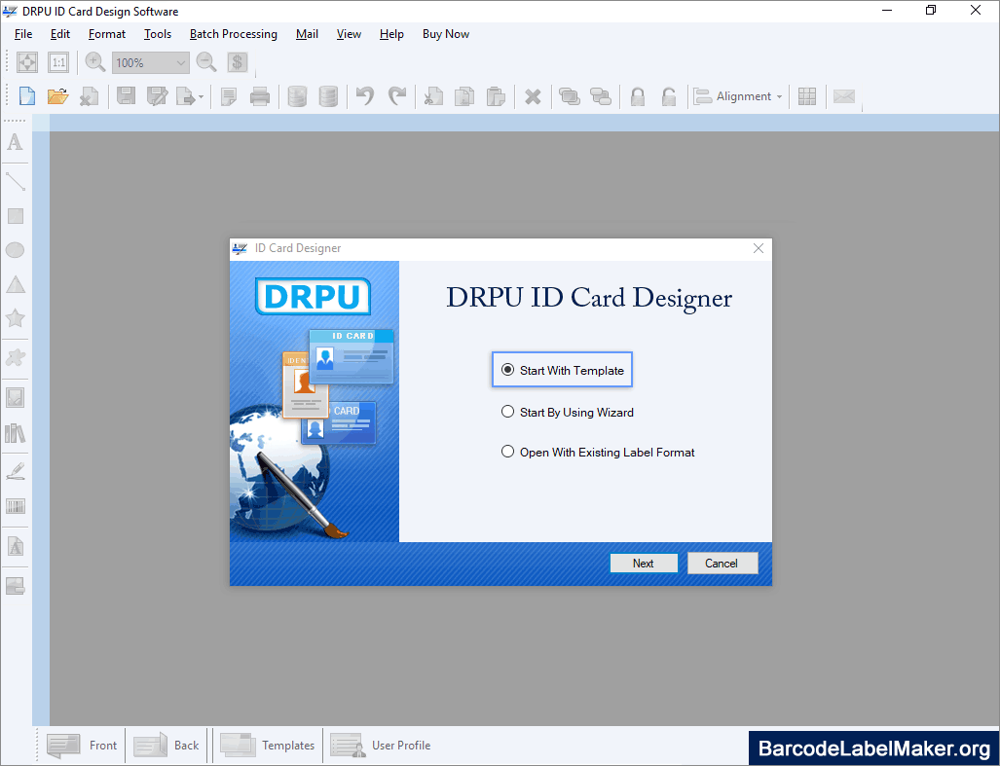Select the puzzle piece symbol tool
Screen dimensions: 1000x766
pos(15,357)
